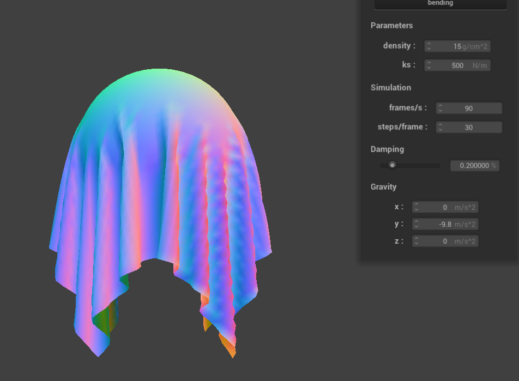
Task: Select the Gravity y value field
Action: pos(445,224)
